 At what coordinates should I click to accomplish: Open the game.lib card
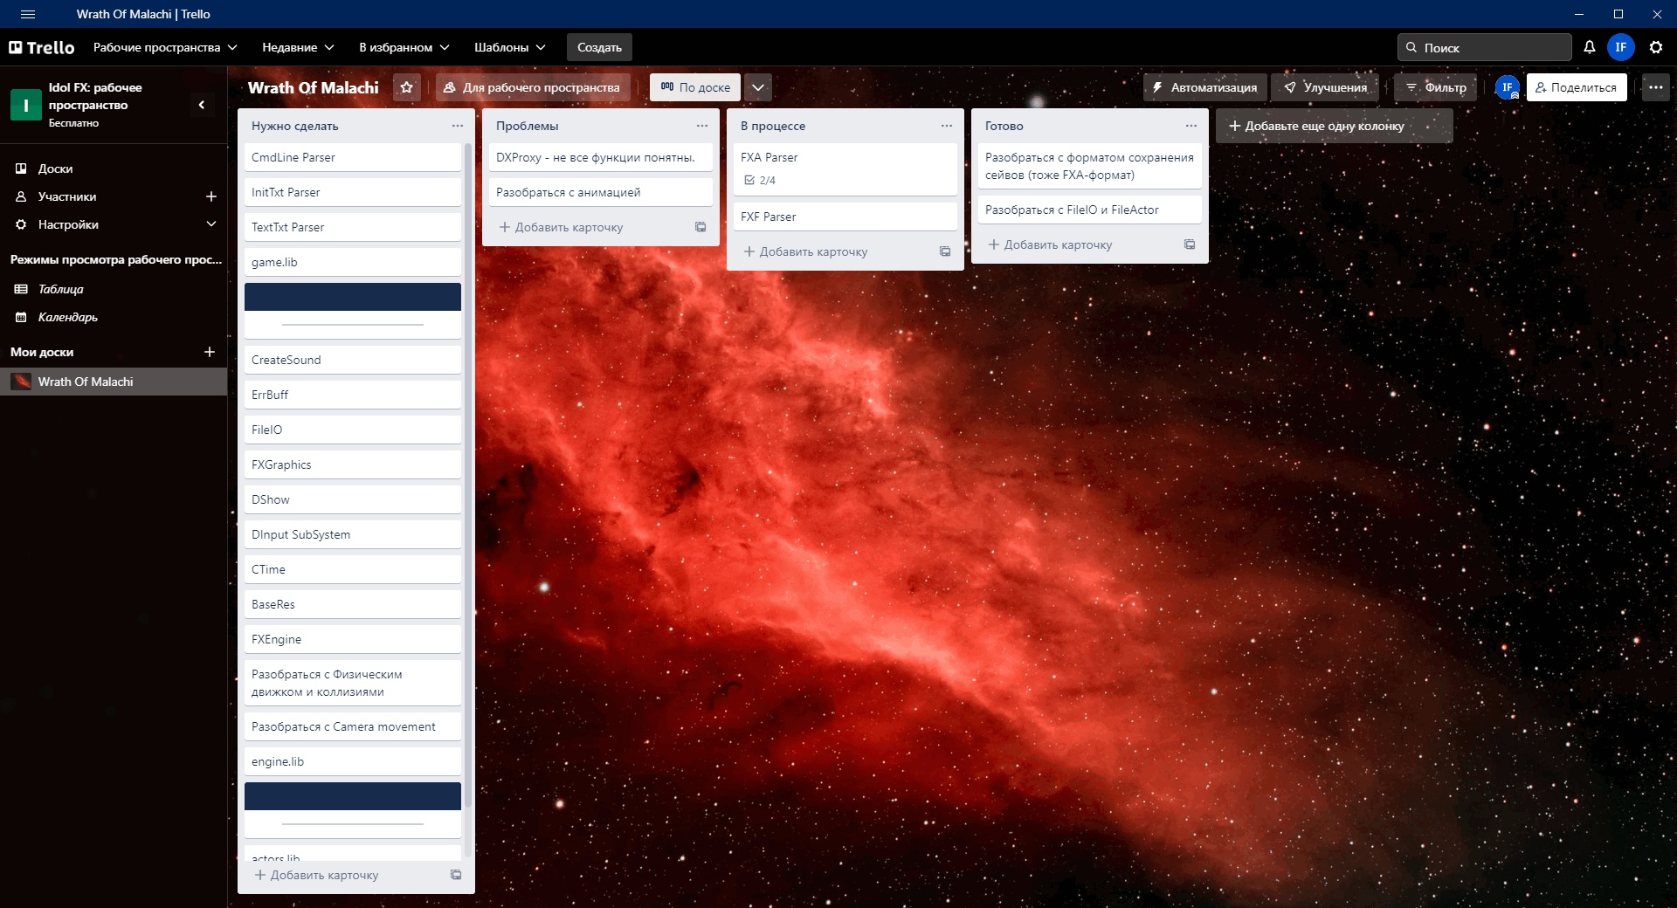click(353, 262)
